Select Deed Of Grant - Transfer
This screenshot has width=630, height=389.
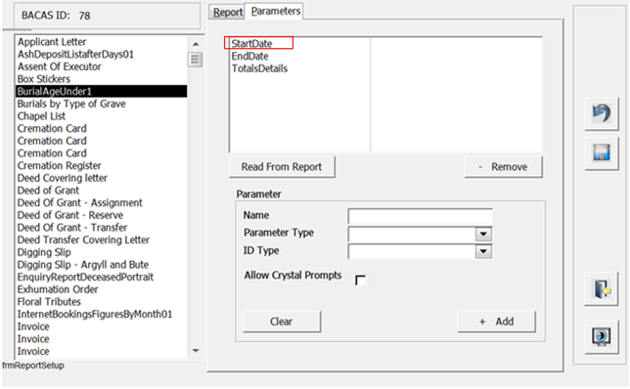coord(102,227)
